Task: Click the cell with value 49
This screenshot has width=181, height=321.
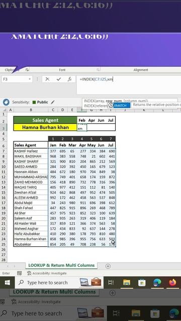Action: [x=72, y=244]
